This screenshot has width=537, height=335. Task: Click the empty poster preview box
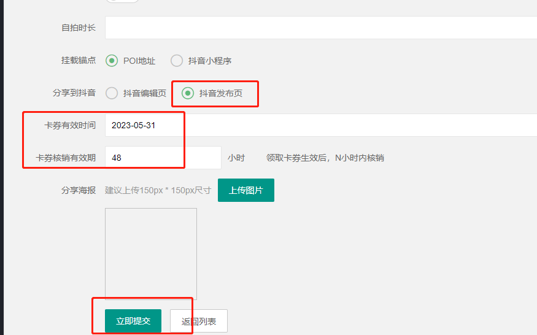[151, 254]
